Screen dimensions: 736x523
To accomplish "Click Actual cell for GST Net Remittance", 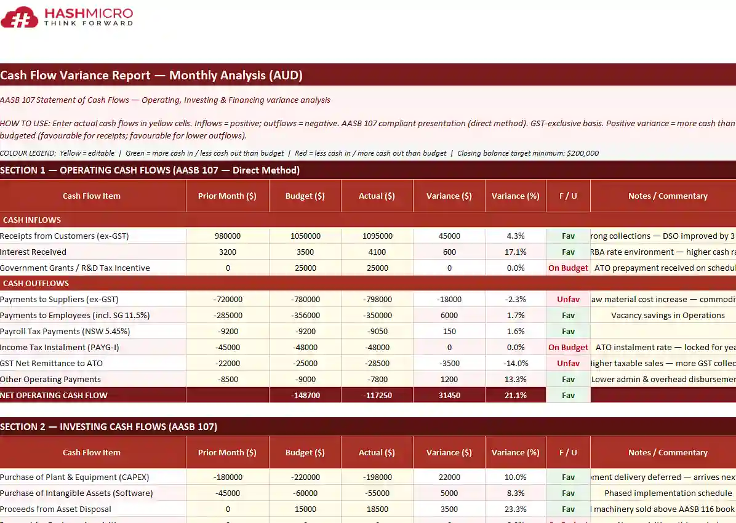I will (x=377, y=363).
